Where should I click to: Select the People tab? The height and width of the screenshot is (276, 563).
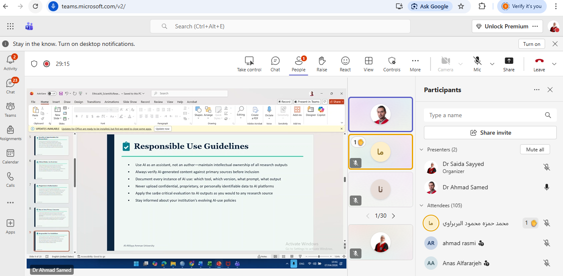tap(298, 64)
